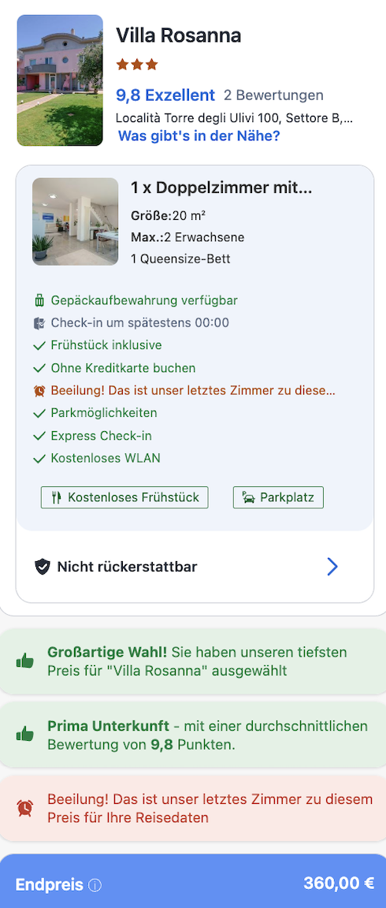386x908 pixels.
Task: Open the Endpreis info icon
Action: coord(95,885)
